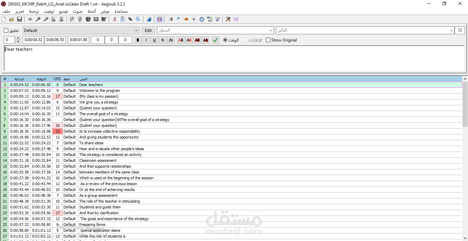Set secondary color with second AB button
The width and height of the screenshot is (468, 241).
[189, 40]
